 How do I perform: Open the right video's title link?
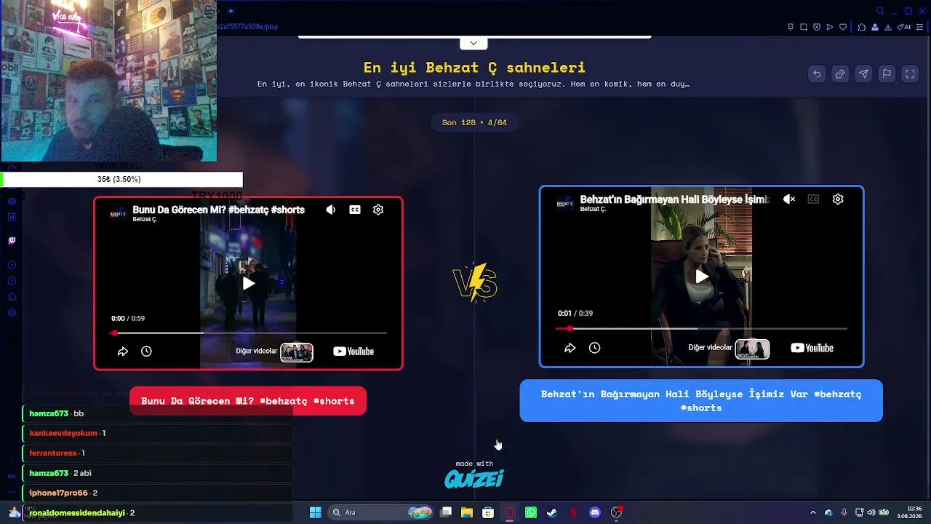coord(674,199)
